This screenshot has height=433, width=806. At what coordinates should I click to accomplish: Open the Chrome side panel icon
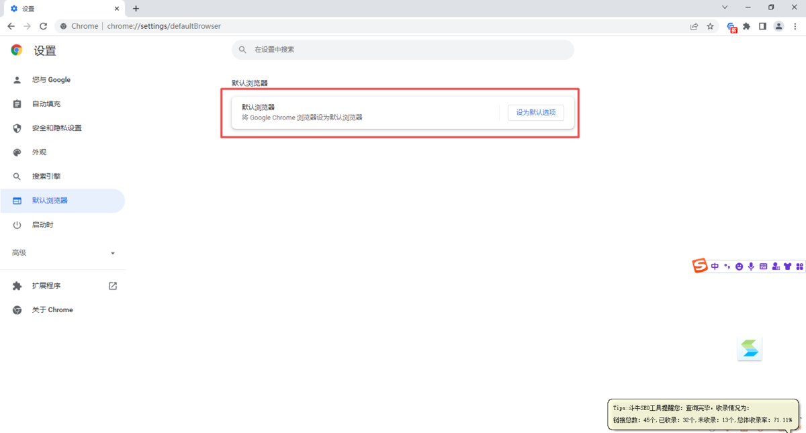coord(762,26)
